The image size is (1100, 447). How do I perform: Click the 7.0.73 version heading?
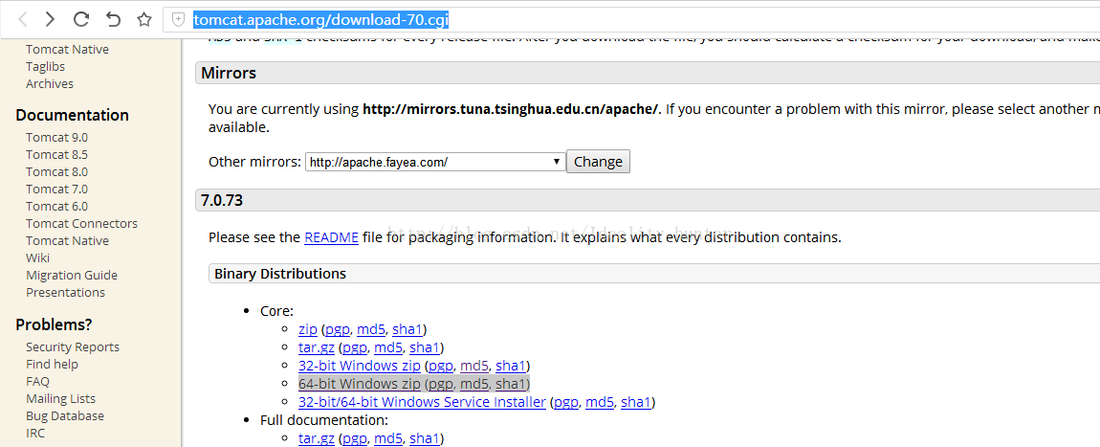222,200
